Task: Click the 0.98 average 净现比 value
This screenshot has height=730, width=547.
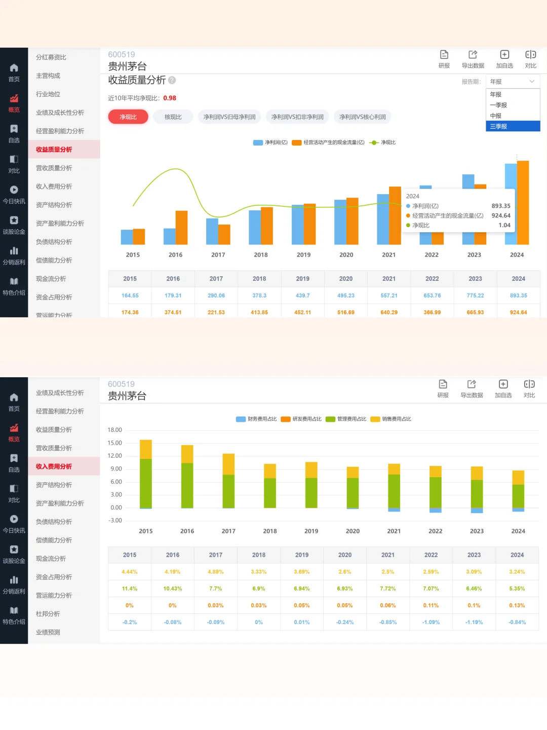Action: click(170, 98)
